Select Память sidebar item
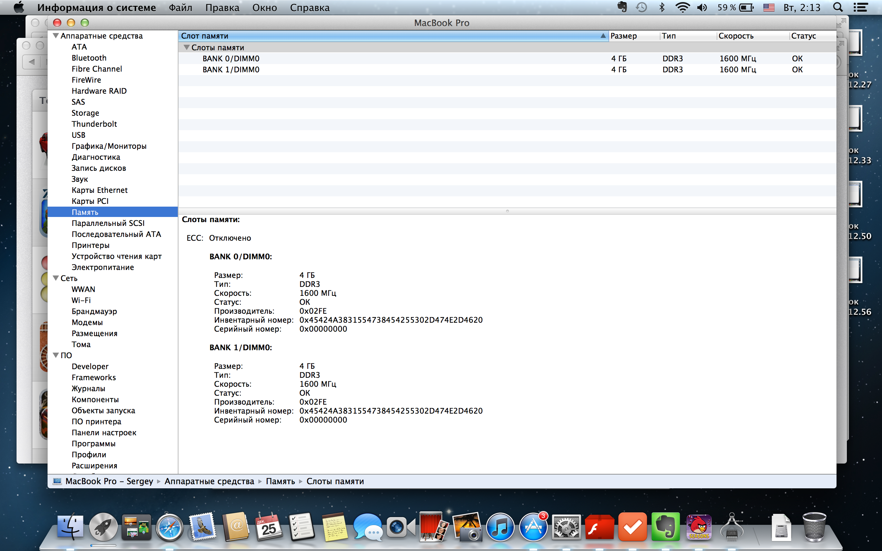The height and width of the screenshot is (551, 882). pyautogui.click(x=113, y=212)
